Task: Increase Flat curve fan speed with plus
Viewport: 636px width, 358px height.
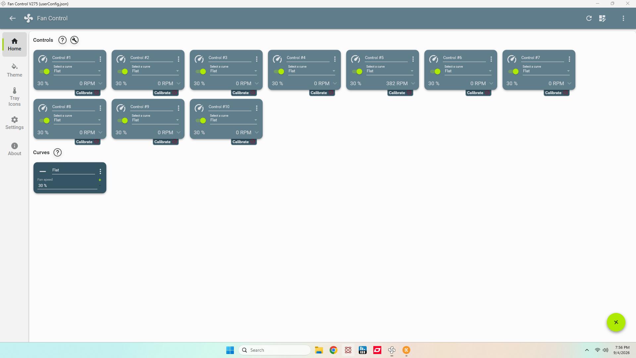Action: 100,180
